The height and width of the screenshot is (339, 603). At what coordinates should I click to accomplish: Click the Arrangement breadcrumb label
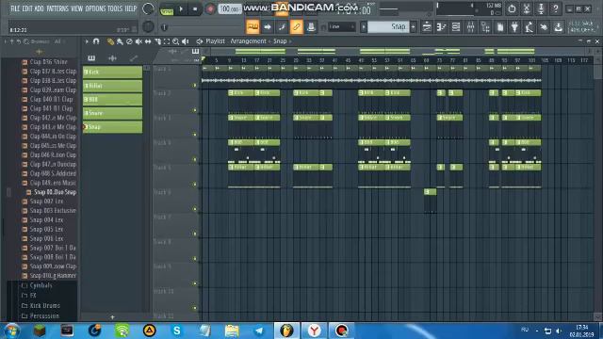coord(248,41)
